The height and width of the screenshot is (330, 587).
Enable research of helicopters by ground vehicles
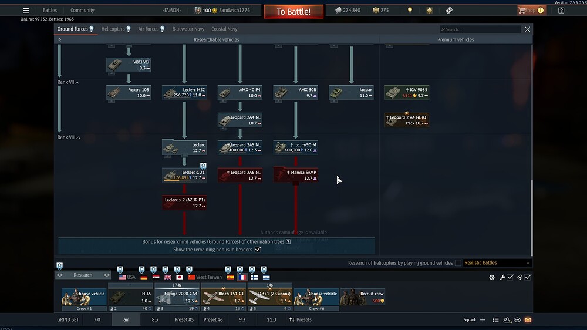(458, 263)
